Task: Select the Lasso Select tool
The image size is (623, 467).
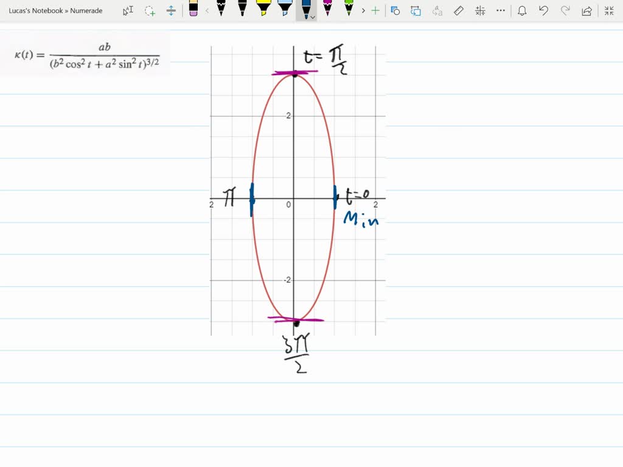Action: click(x=149, y=10)
